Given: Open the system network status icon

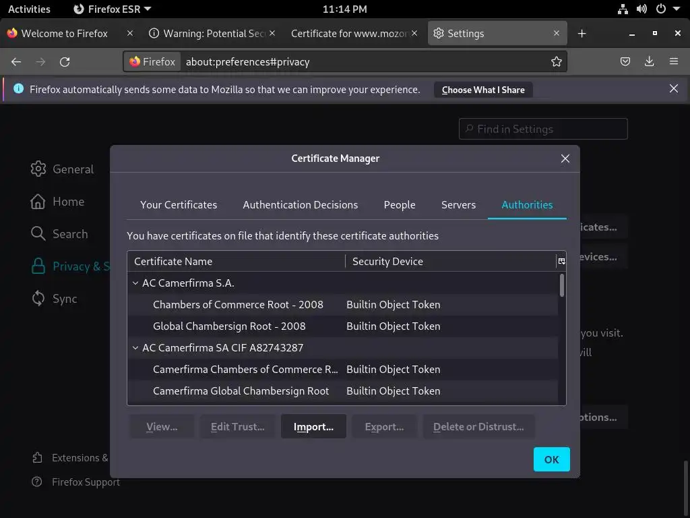Looking at the screenshot, I should pyautogui.click(x=623, y=9).
